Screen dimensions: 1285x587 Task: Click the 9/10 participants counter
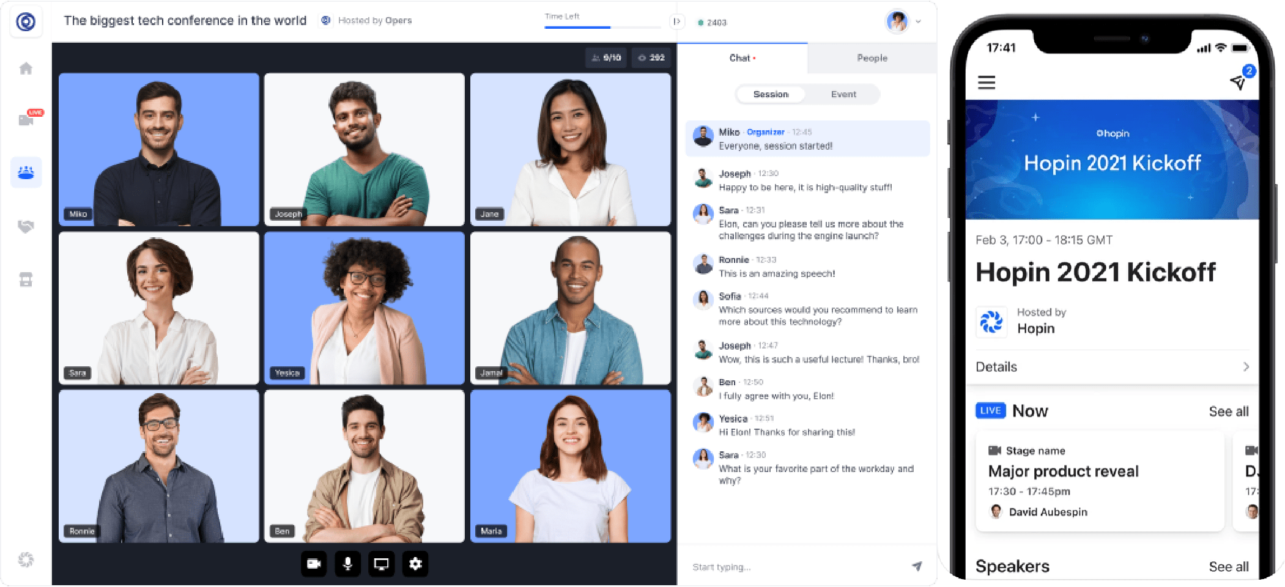pyautogui.click(x=606, y=57)
